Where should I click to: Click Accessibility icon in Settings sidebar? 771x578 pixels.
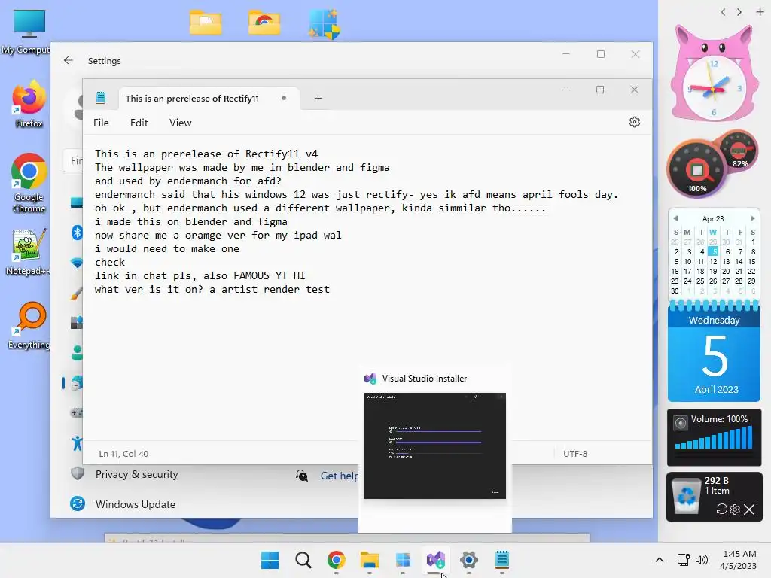pyautogui.click(x=77, y=443)
